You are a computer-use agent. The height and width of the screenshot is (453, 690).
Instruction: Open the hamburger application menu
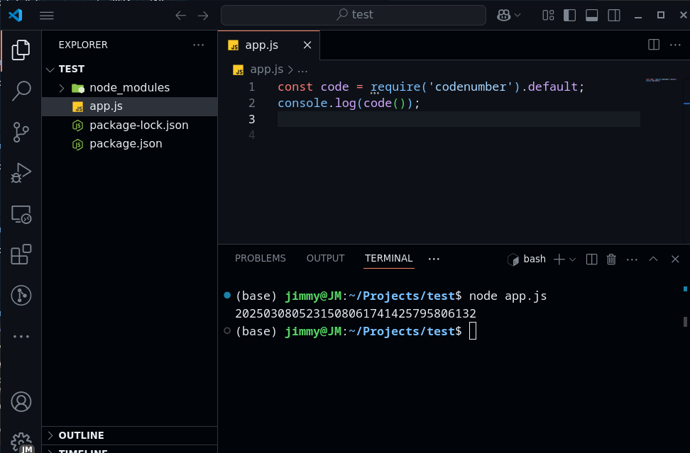(47, 16)
